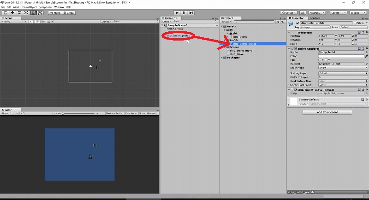Open scene effects image icon

[x=49, y=21]
